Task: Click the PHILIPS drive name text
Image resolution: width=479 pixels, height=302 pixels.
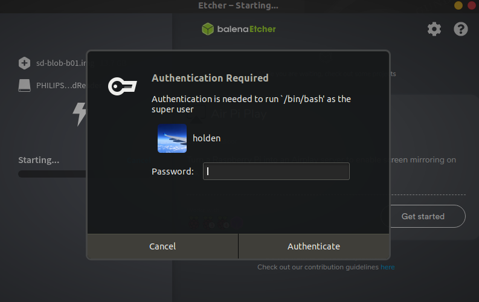Action: pos(62,86)
